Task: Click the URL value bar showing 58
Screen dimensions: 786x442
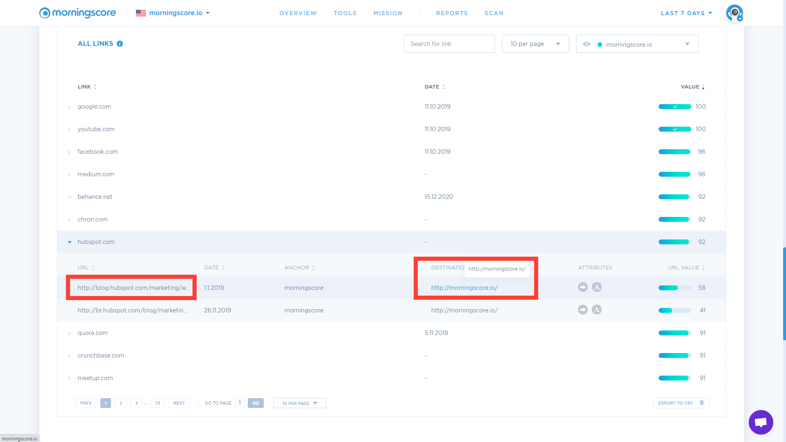Action: (x=675, y=288)
